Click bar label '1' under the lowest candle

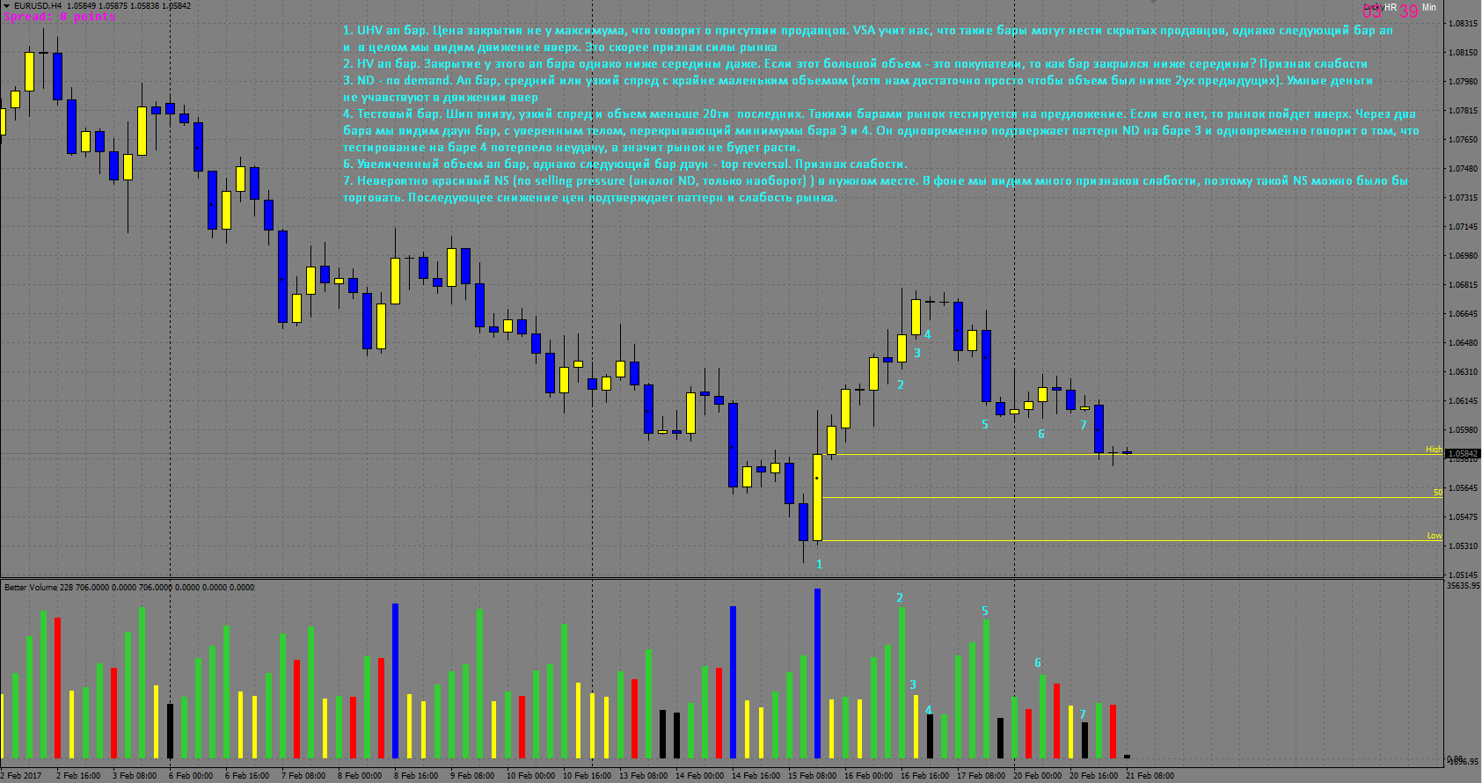(x=819, y=564)
